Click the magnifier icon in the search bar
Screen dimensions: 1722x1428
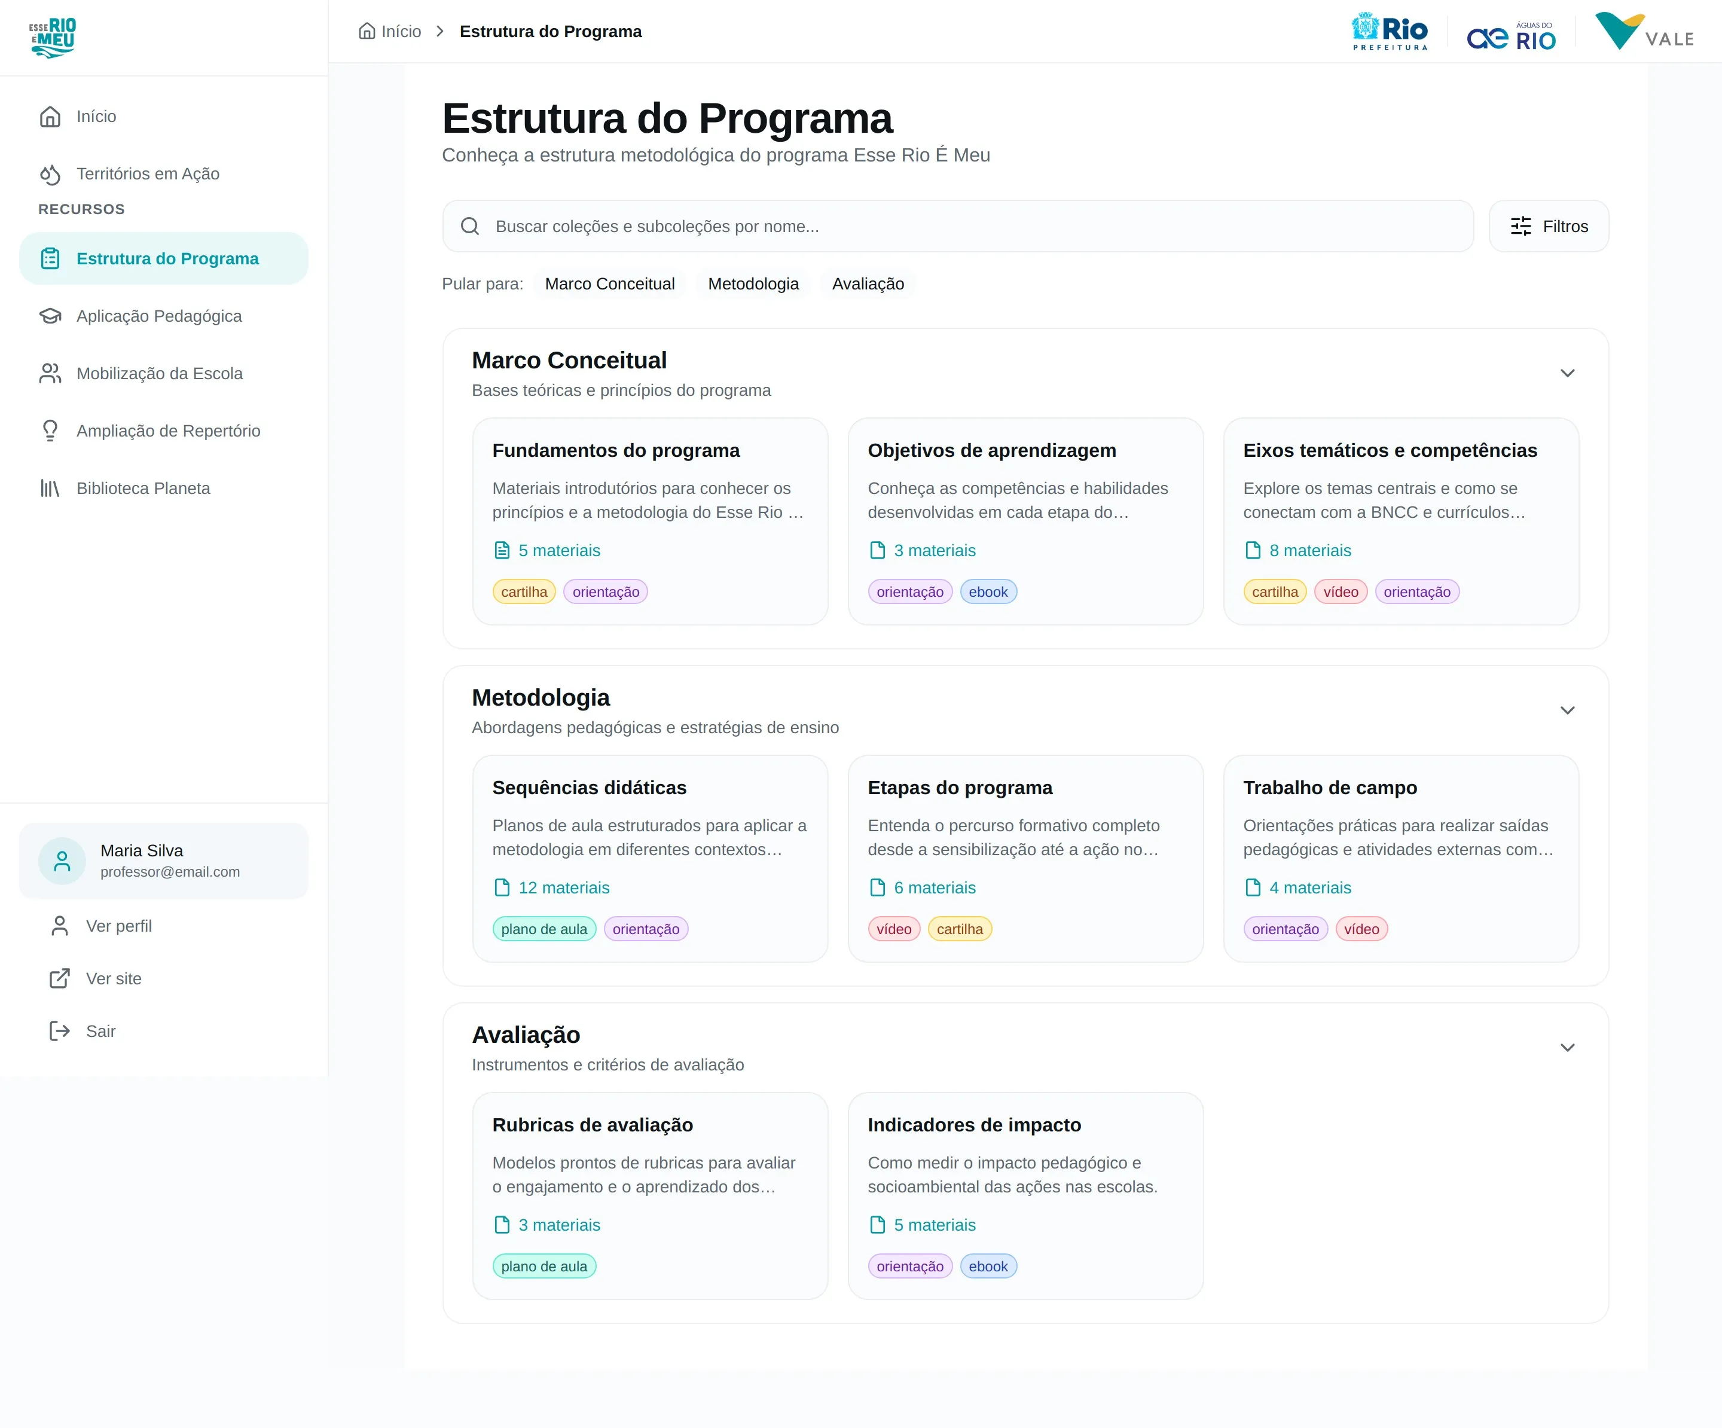click(x=470, y=227)
